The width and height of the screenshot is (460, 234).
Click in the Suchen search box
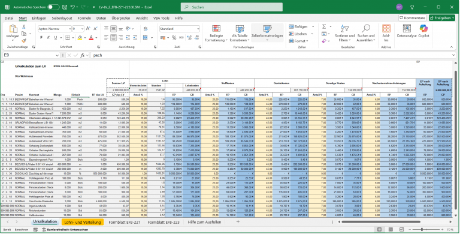tap(231, 7)
